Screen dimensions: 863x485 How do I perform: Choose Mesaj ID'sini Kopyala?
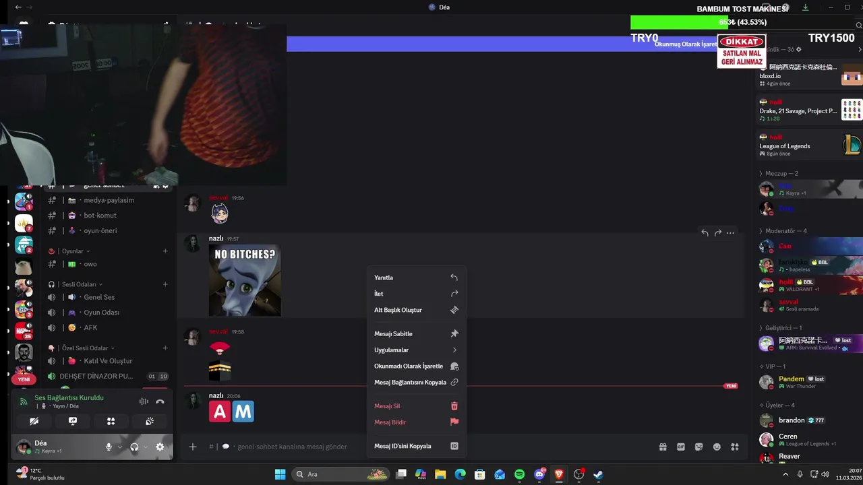coord(416,446)
